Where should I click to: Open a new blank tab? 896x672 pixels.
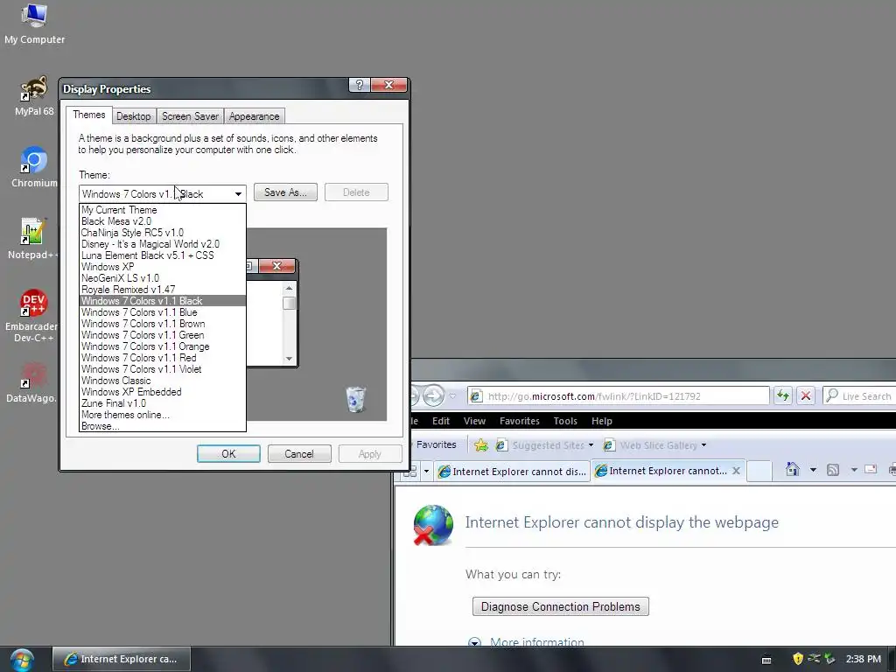pyautogui.click(x=759, y=471)
